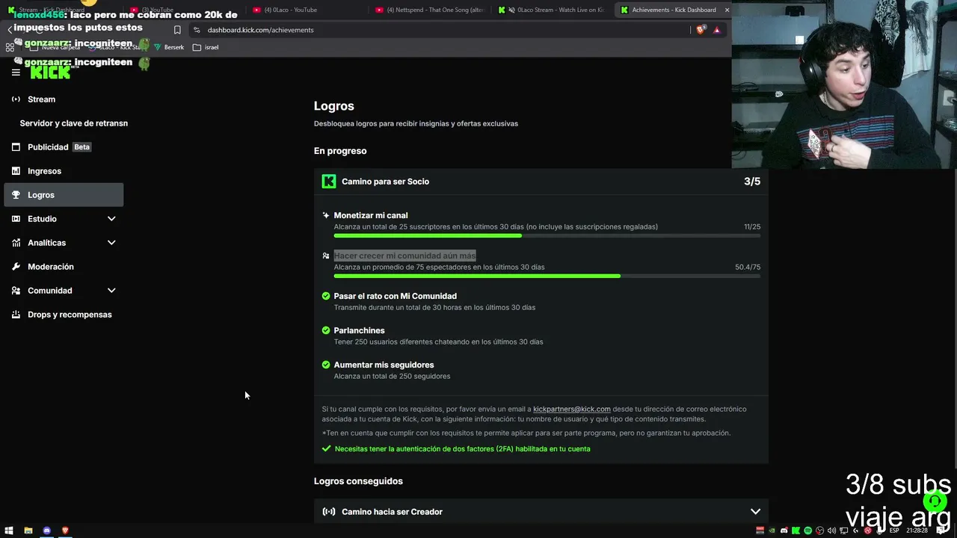957x538 pixels.
Task: Go to Publicidad Beta page
Action: tap(64, 147)
